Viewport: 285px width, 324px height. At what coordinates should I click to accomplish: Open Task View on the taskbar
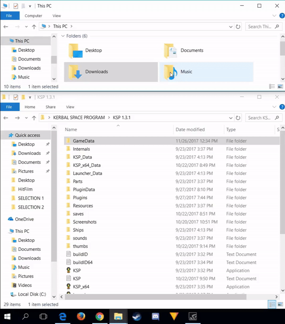tap(43, 316)
